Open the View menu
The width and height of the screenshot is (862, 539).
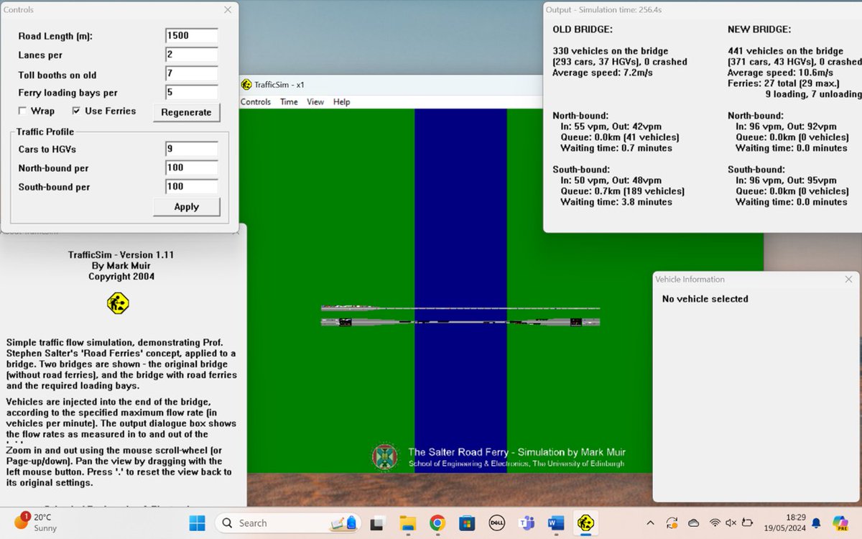pyautogui.click(x=315, y=102)
